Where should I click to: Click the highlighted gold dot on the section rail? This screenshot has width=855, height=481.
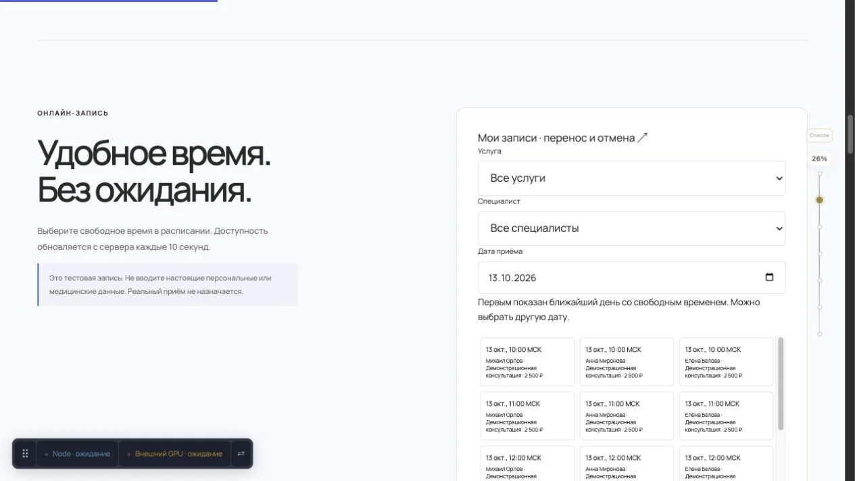coord(820,200)
